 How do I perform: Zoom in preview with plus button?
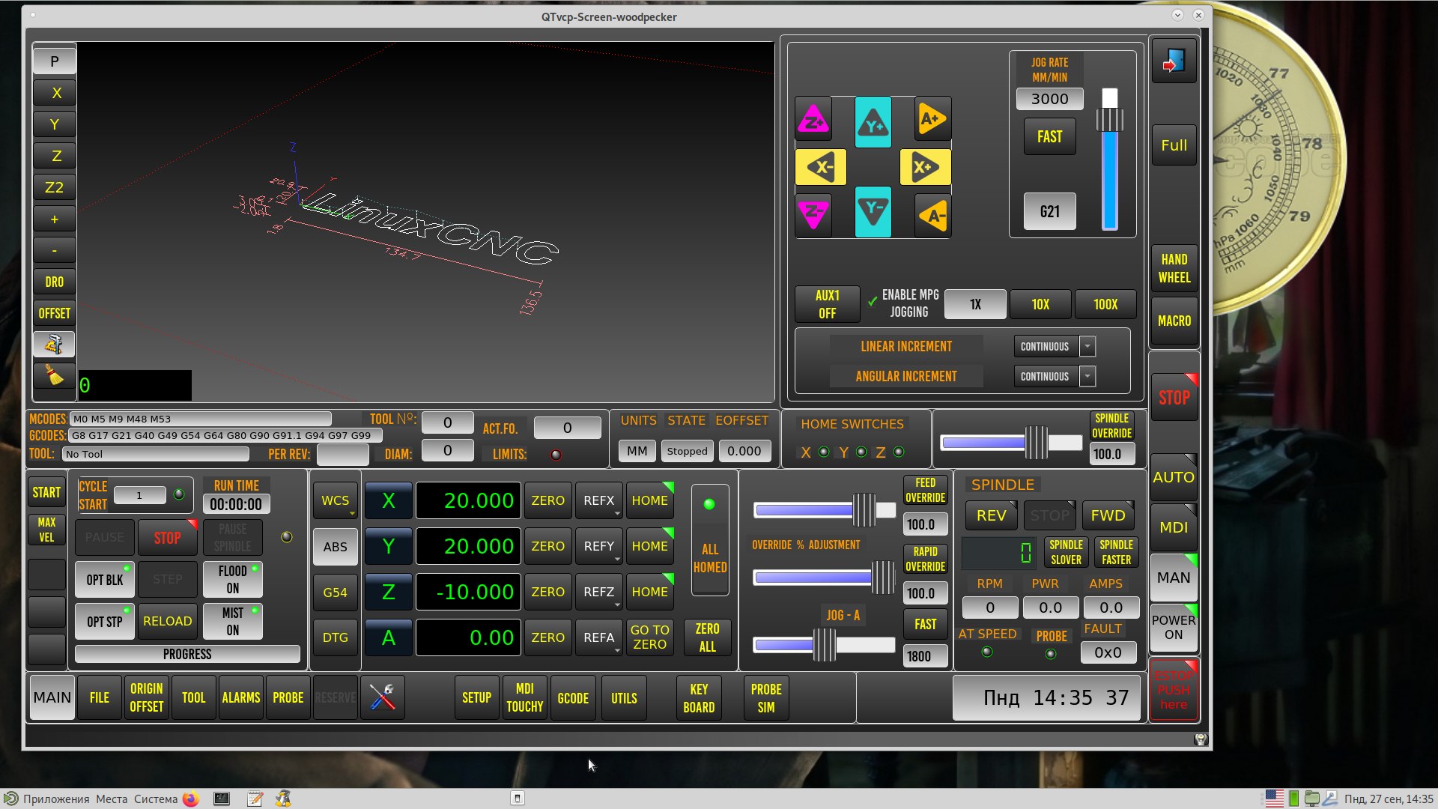tap(54, 219)
